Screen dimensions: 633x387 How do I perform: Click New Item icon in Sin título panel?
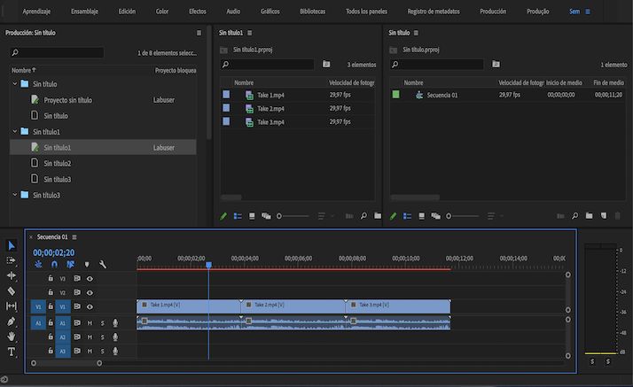click(x=604, y=216)
